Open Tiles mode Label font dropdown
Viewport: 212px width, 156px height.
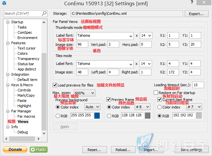(x=105, y=64)
